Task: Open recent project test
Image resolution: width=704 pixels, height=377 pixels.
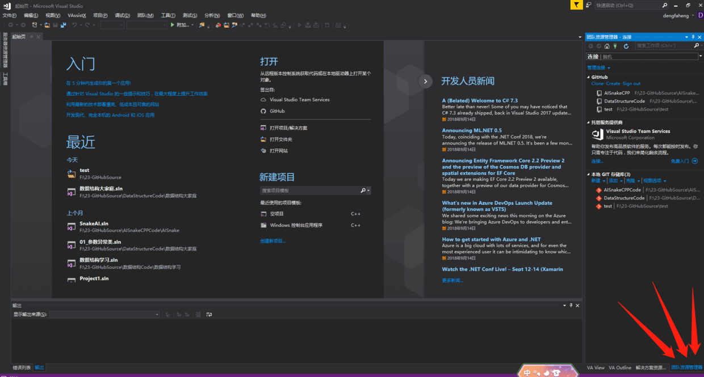Action: (x=84, y=170)
